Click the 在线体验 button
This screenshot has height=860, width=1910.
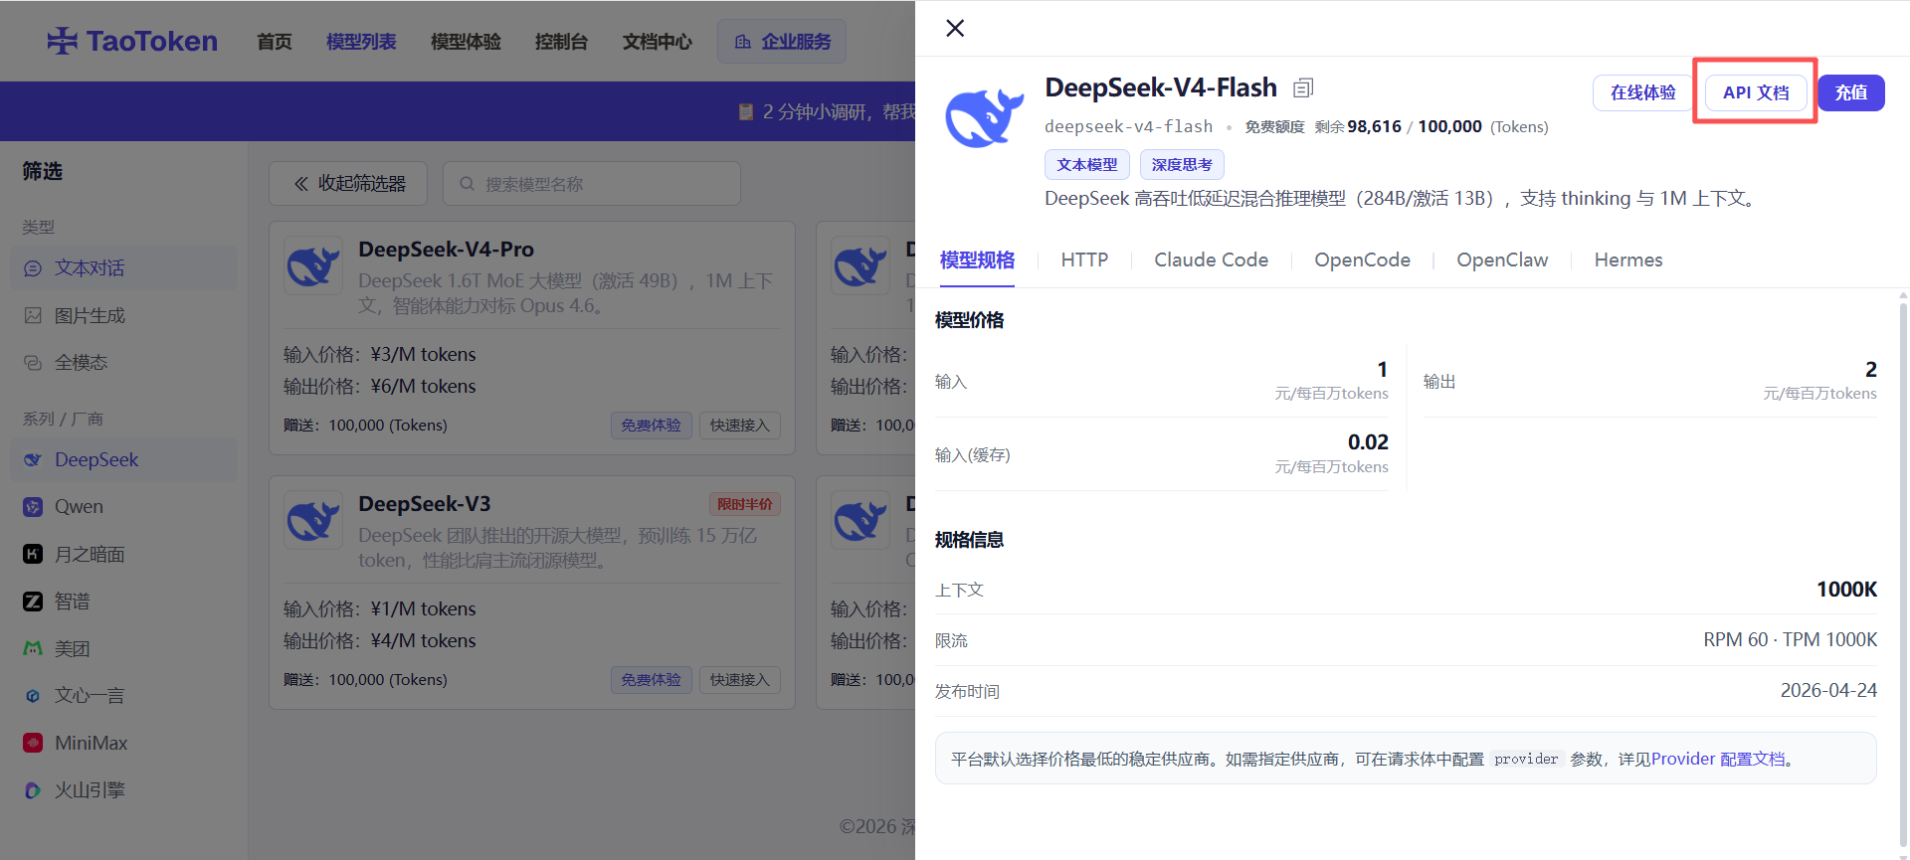coord(1642,92)
